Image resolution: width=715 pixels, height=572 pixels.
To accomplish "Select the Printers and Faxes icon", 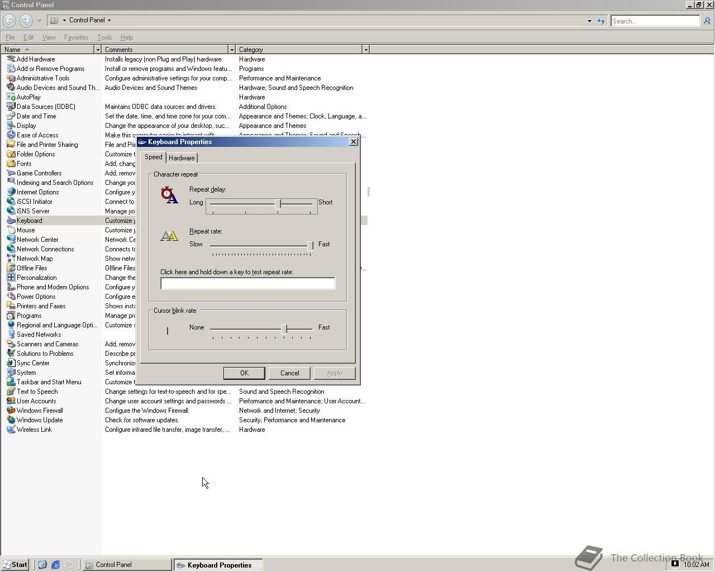I will (x=11, y=306).
